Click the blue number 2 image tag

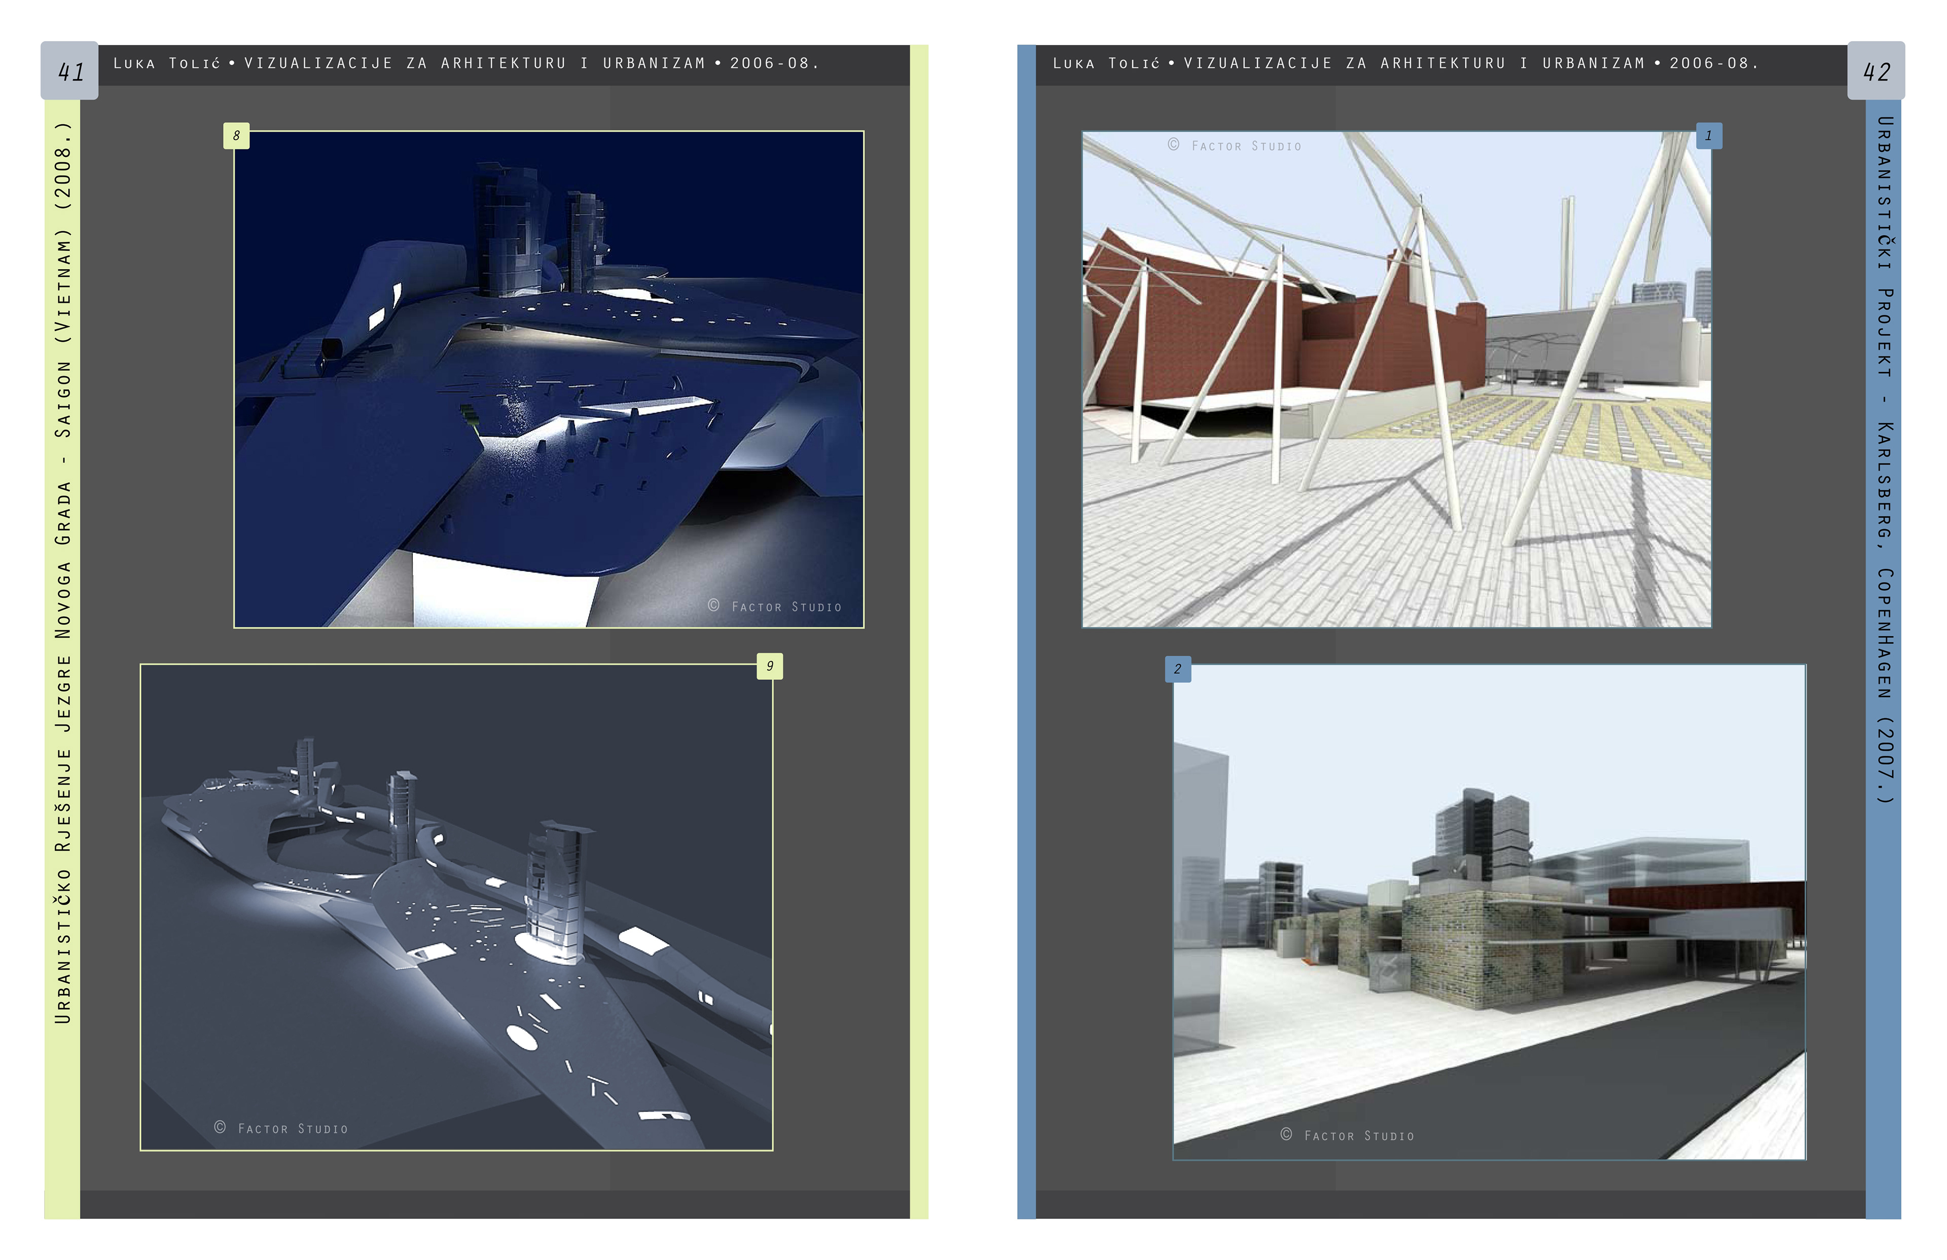click(1178, 668)
